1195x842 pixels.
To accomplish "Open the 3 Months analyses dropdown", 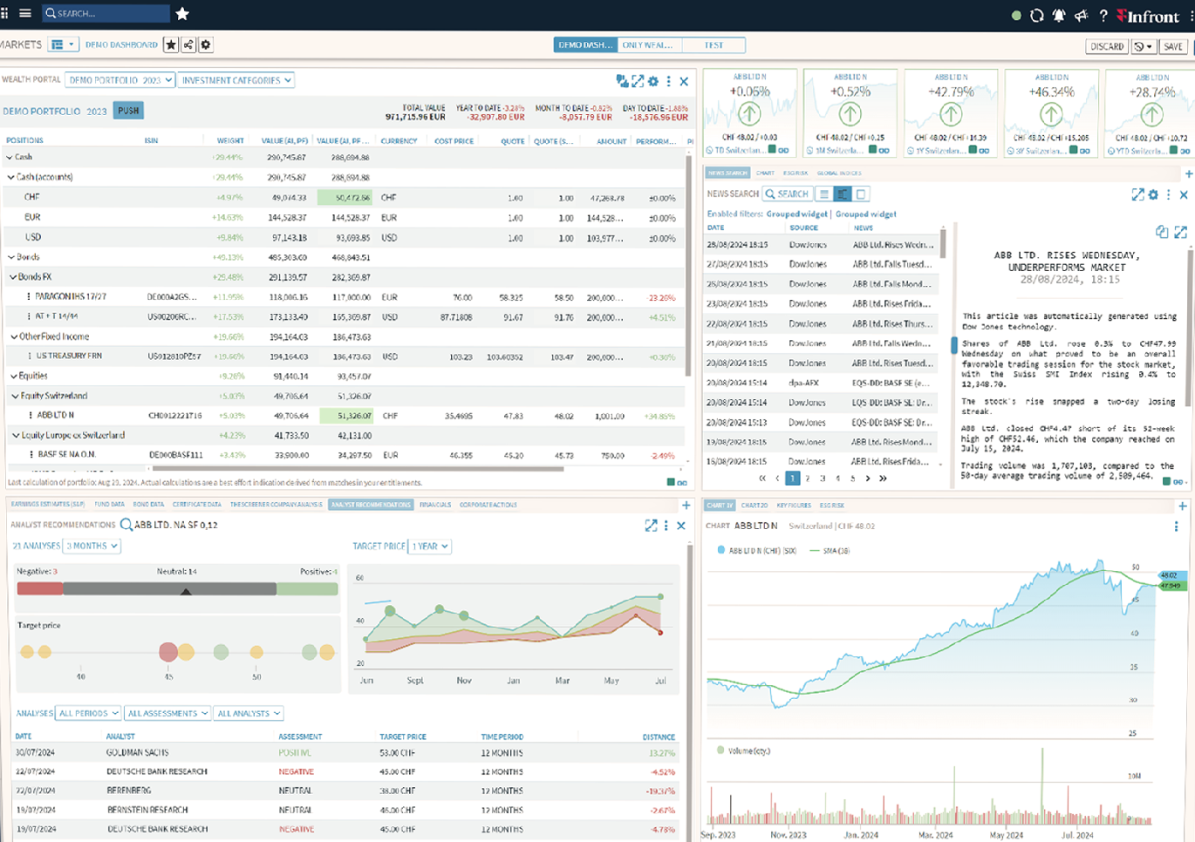I will pos(92,546).
